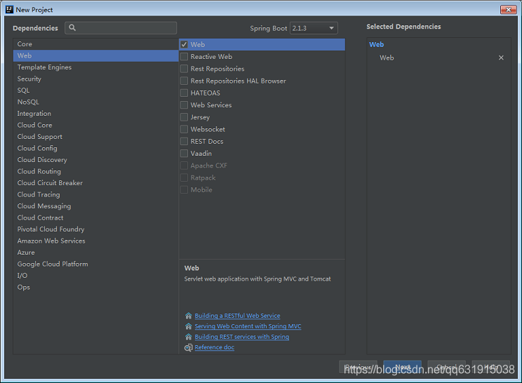The image size is (522, 383).
Task: Click the Ratpack checkbox
Action: pyautogui.click(x=184, y=177)
